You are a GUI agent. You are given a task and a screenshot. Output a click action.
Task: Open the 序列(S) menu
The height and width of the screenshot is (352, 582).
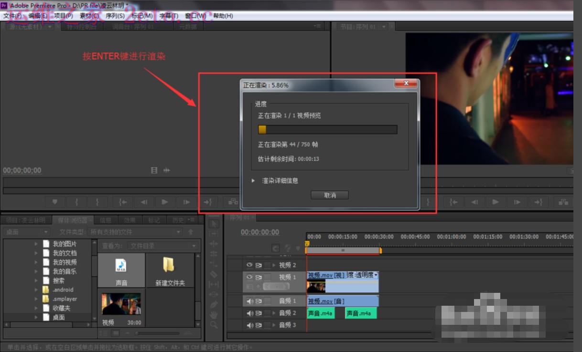(115, 16)
